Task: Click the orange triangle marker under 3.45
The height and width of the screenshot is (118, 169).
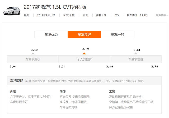Action: pos(84,53)
